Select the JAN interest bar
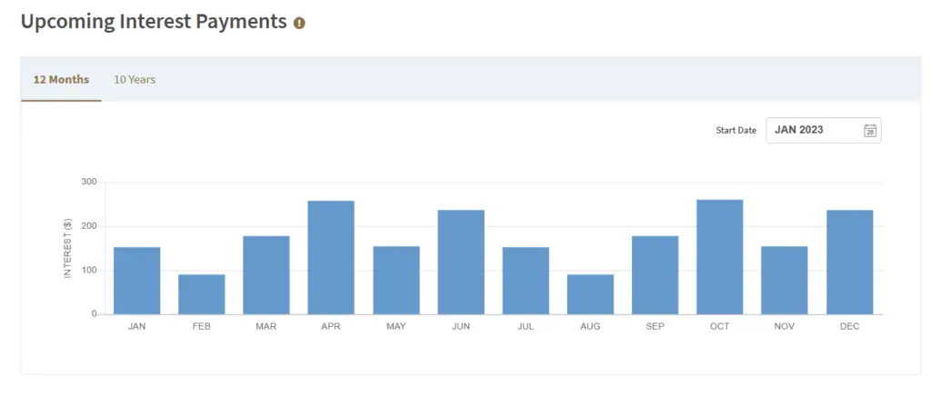The width and height of the screenshot is (931, 396). coord(137,281)
